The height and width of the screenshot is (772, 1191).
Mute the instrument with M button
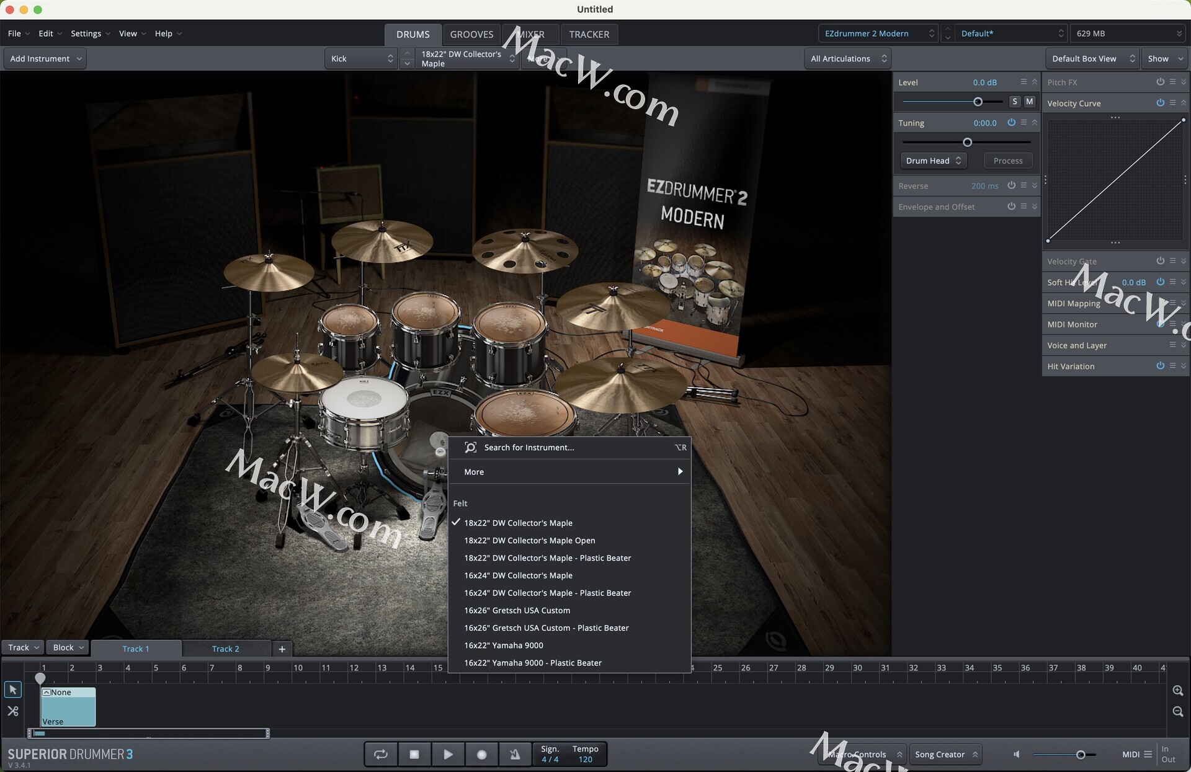pos(1030,101)
